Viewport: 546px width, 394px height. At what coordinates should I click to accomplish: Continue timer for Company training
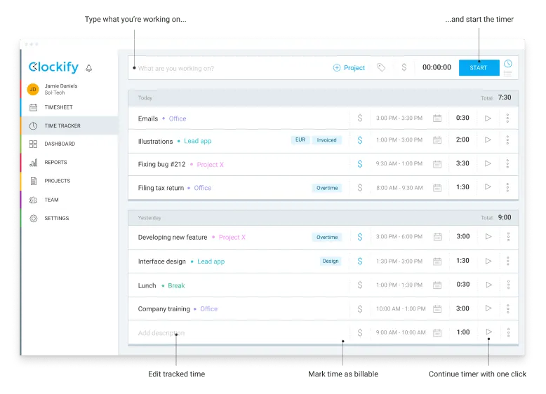[488, 308]
